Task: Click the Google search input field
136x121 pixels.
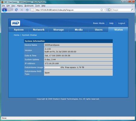Action: 121,10
